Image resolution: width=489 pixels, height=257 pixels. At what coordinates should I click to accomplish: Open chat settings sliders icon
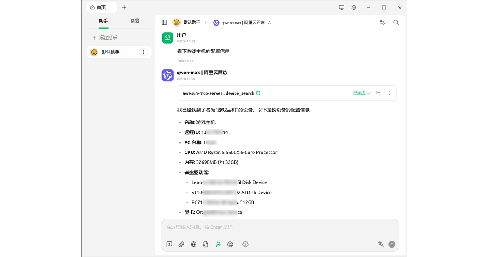[x=382, y=22]
